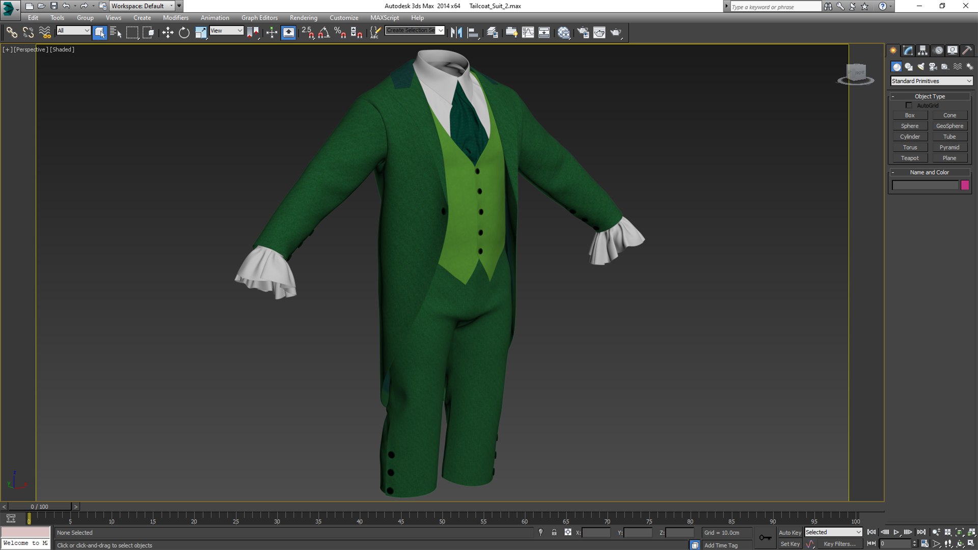Select the Lights category in Create panel
Image resolution: width=978 pixels, height=550 pixels.
921,67
